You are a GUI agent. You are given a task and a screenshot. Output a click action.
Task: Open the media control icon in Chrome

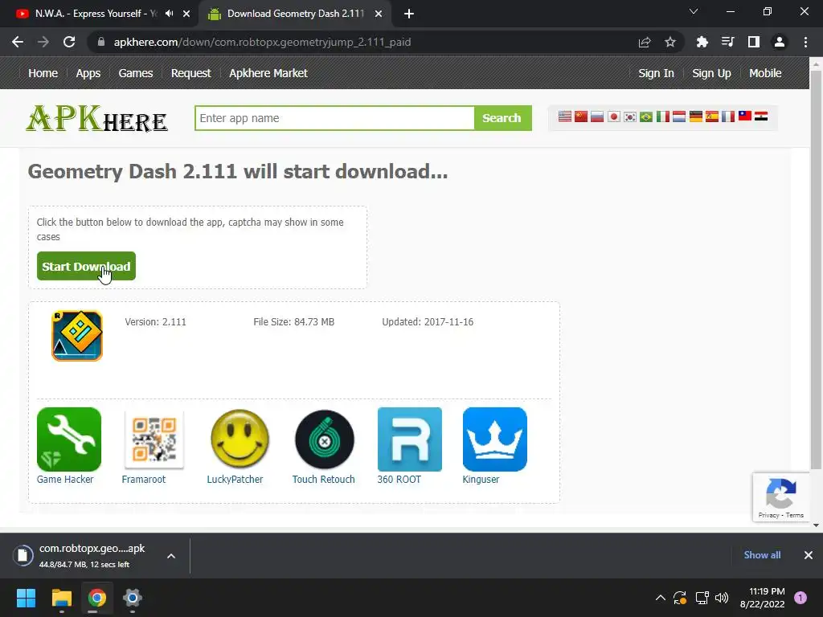coord(727,42)
